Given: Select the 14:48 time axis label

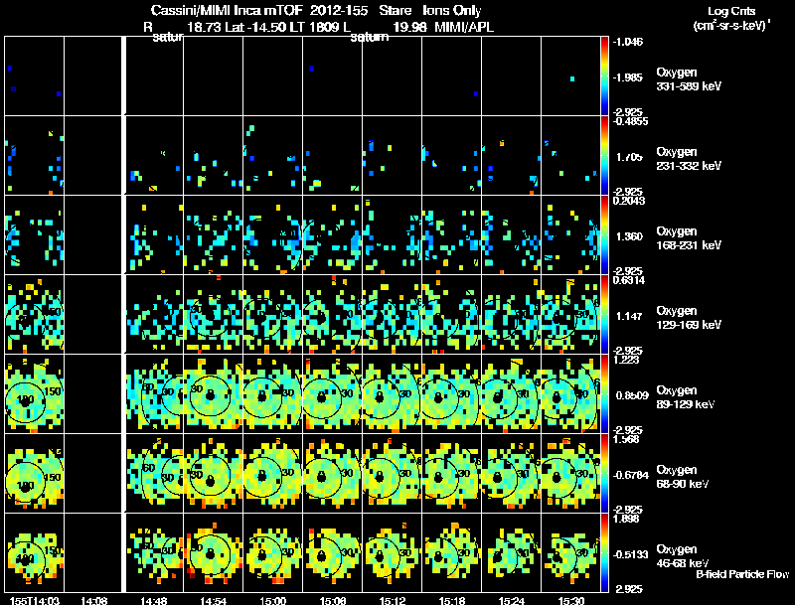Looking at the screenshot, I should [x=154, y=600].
